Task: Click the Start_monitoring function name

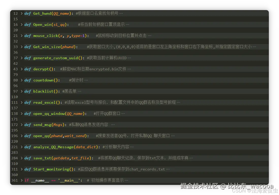Action: click(x=51, y=169)
